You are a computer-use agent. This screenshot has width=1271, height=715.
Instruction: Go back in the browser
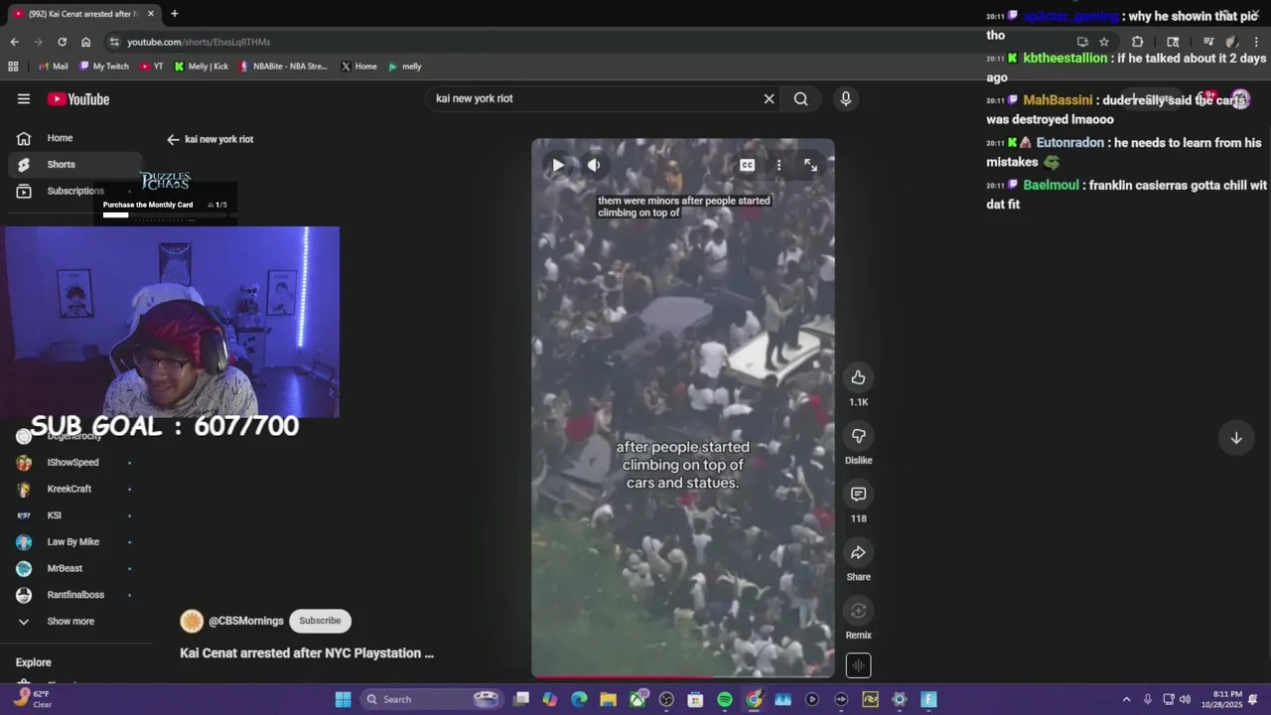pos(14,42)
